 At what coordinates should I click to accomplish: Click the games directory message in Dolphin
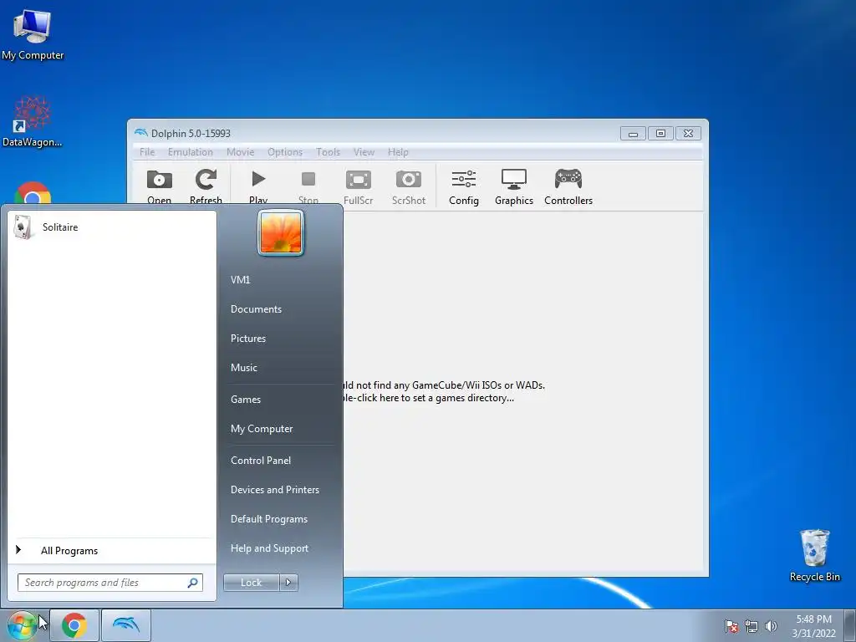[x=443, y=391]
